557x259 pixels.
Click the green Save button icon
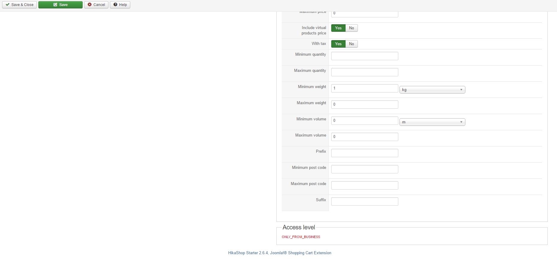55,5
